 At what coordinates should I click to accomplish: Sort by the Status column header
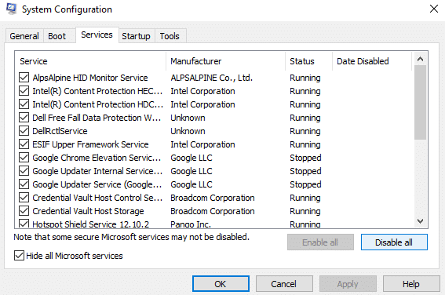tap(308, 61)
